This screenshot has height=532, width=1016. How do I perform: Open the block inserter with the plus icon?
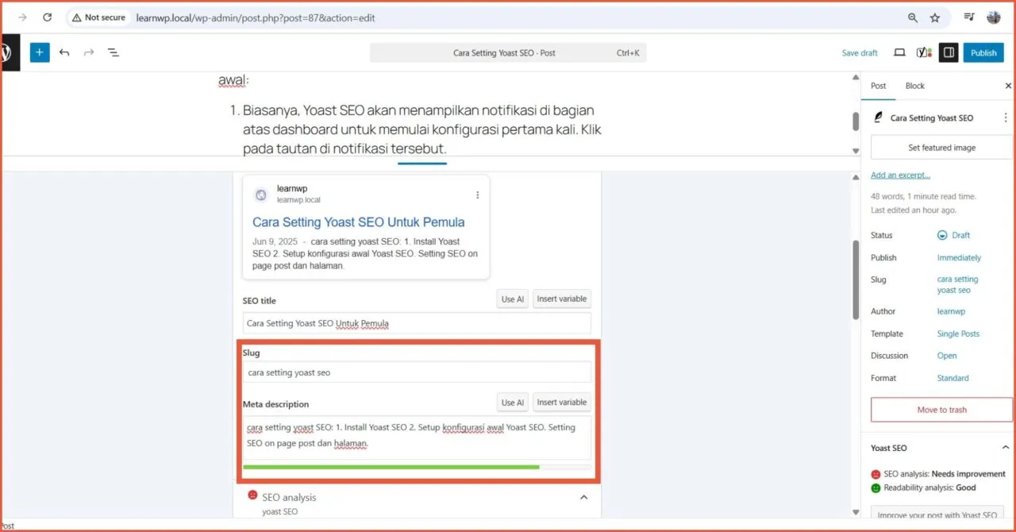point(40,52)
